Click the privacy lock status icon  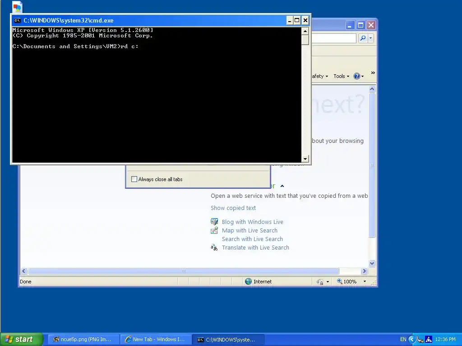[320, 282]
